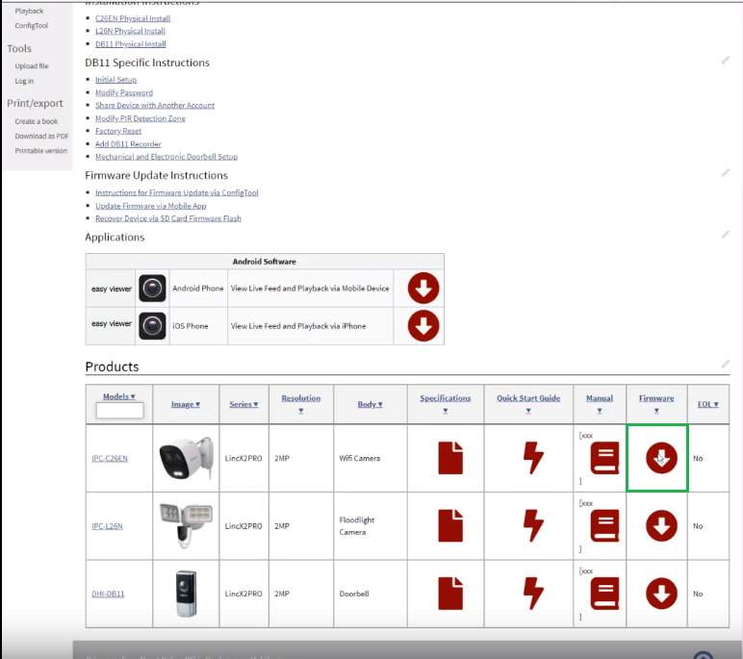Image resolution: width=743 pixels, height=659 pixels.
Task: Open Add DB11 Recorder link
Action: [x=128, y=144]
